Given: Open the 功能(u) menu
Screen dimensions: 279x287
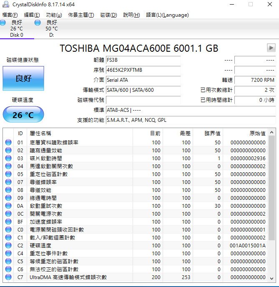Looking at the screenshot, I should (x=54, y=15).
